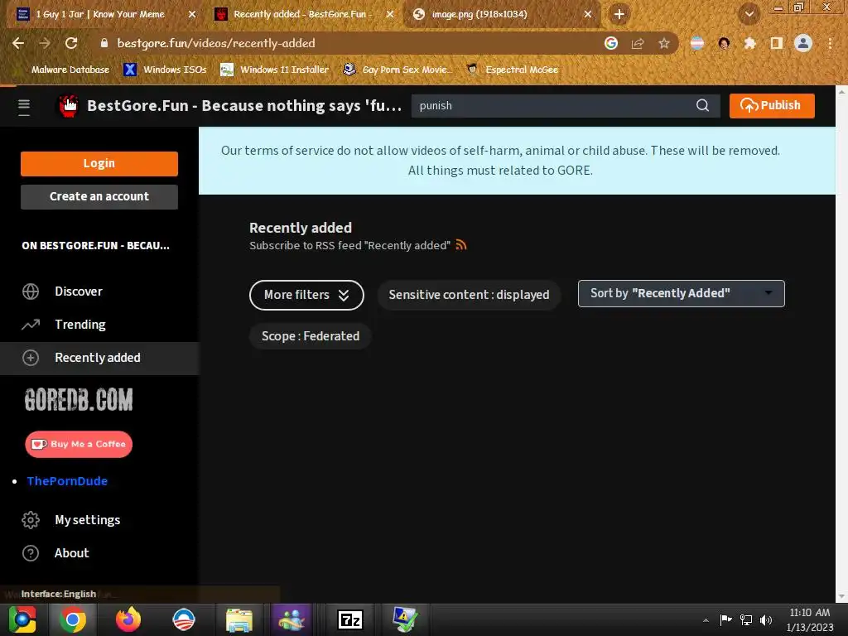The width and height of the screenshot is (848, 636).
Task: Open Chrome three-dot menu
Action: [830, 43]
